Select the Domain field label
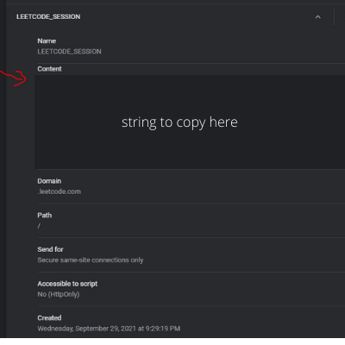 click(x=49, y=181)
